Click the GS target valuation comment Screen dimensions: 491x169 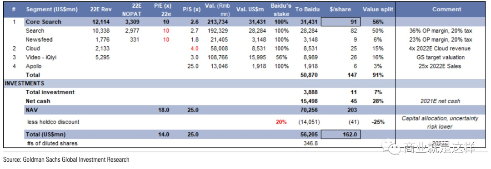pyautogui.click(x=441, y=58)
